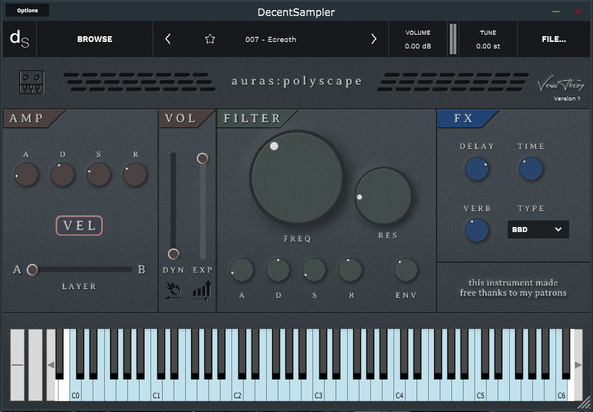Screen dimensions: 593x412
Task: Shift keyboard octave left arrow
Action: [x=51, y=365]
